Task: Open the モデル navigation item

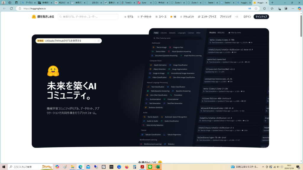Action: [129, 17]
